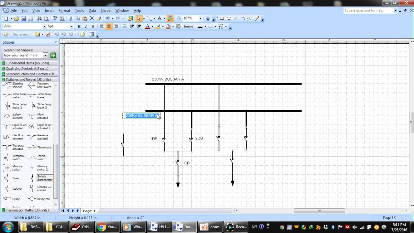Select the Text tool (A)
The image size is (414, 233).
point(159,18)
